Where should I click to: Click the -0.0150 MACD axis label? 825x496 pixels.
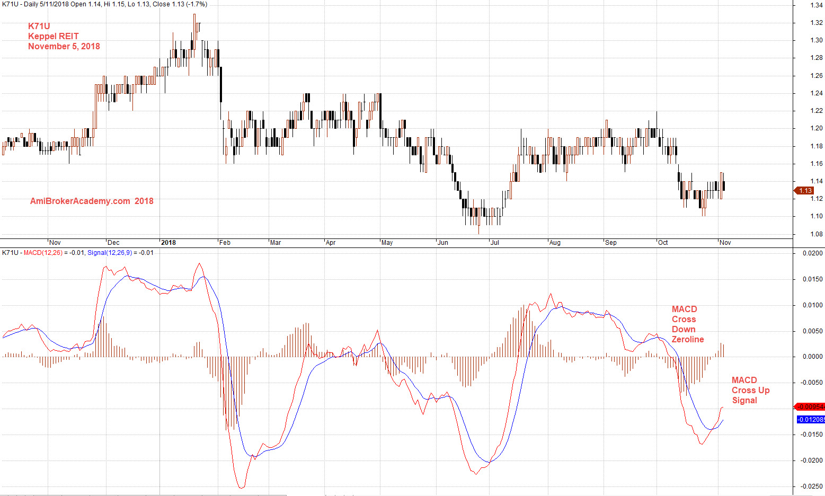coord(812,434)
